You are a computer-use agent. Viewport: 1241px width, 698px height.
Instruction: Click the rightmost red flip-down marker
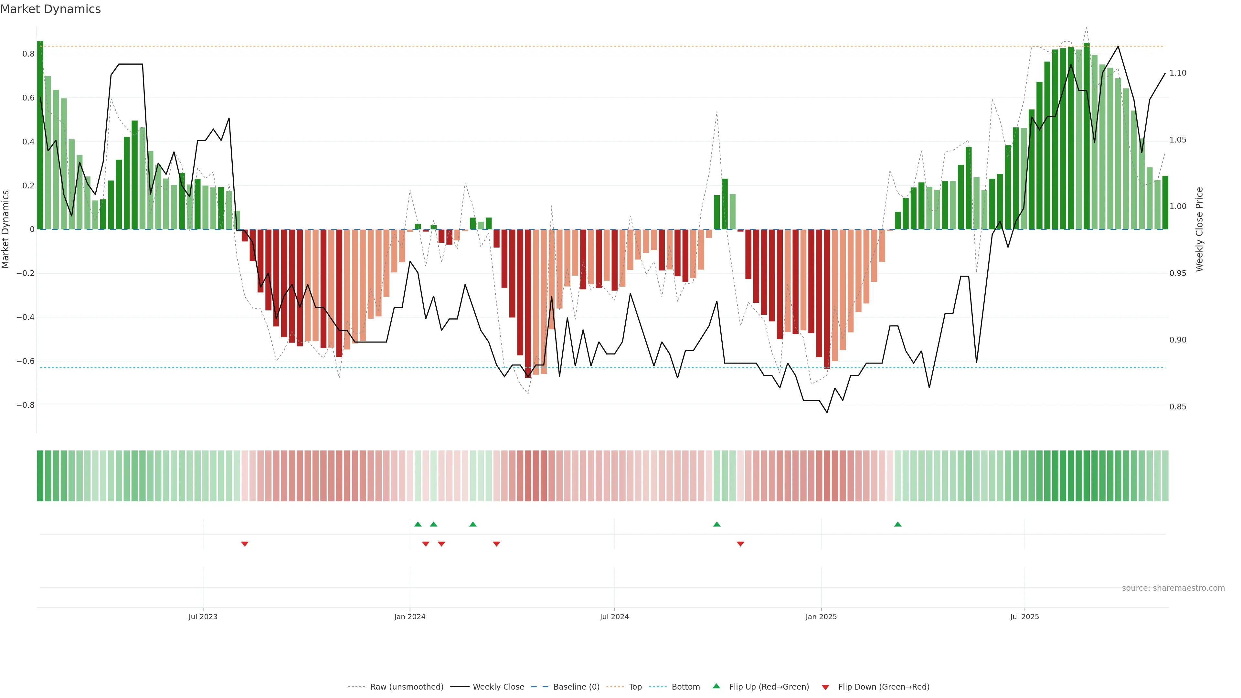(x=740, y=544)
